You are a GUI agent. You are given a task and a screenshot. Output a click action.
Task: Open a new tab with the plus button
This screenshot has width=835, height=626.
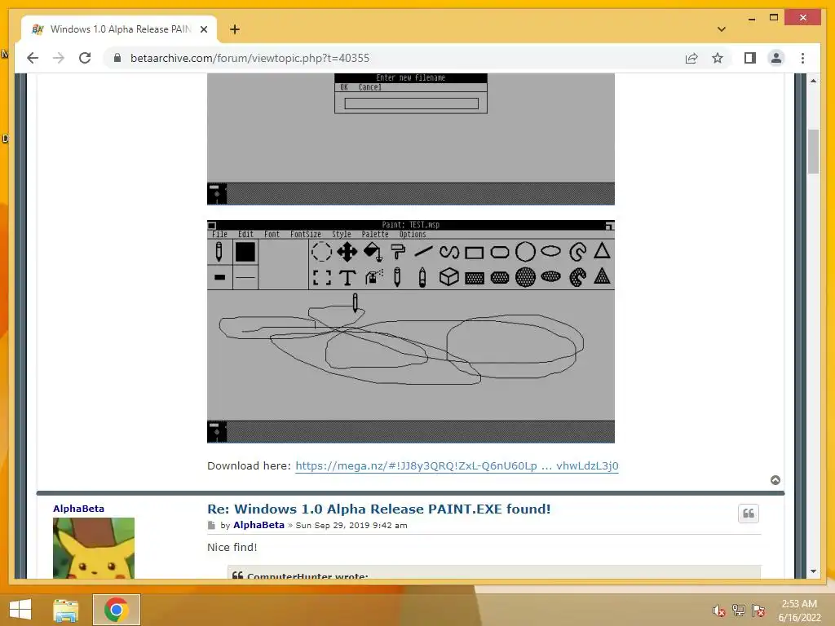pyautogui.click(x=235, y=29)
